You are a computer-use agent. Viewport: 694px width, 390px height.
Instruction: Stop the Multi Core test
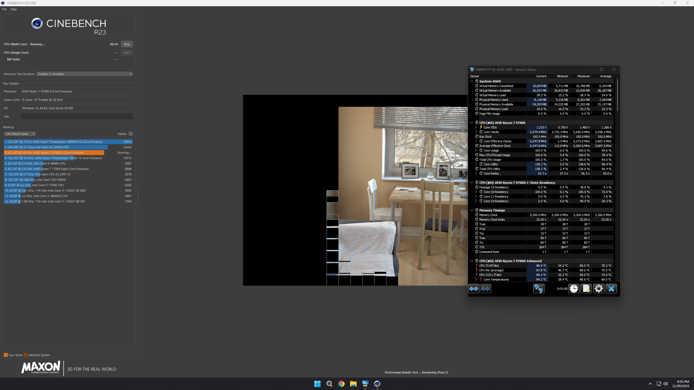tap(127, 44)
